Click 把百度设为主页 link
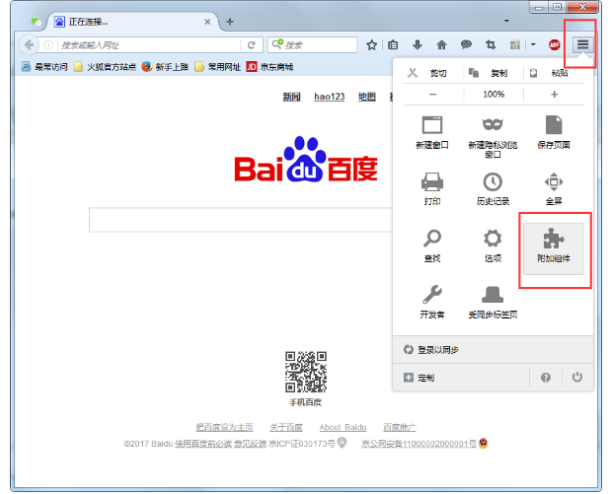Viewport: 611px width, 494px height. click(x=224, y=427)
